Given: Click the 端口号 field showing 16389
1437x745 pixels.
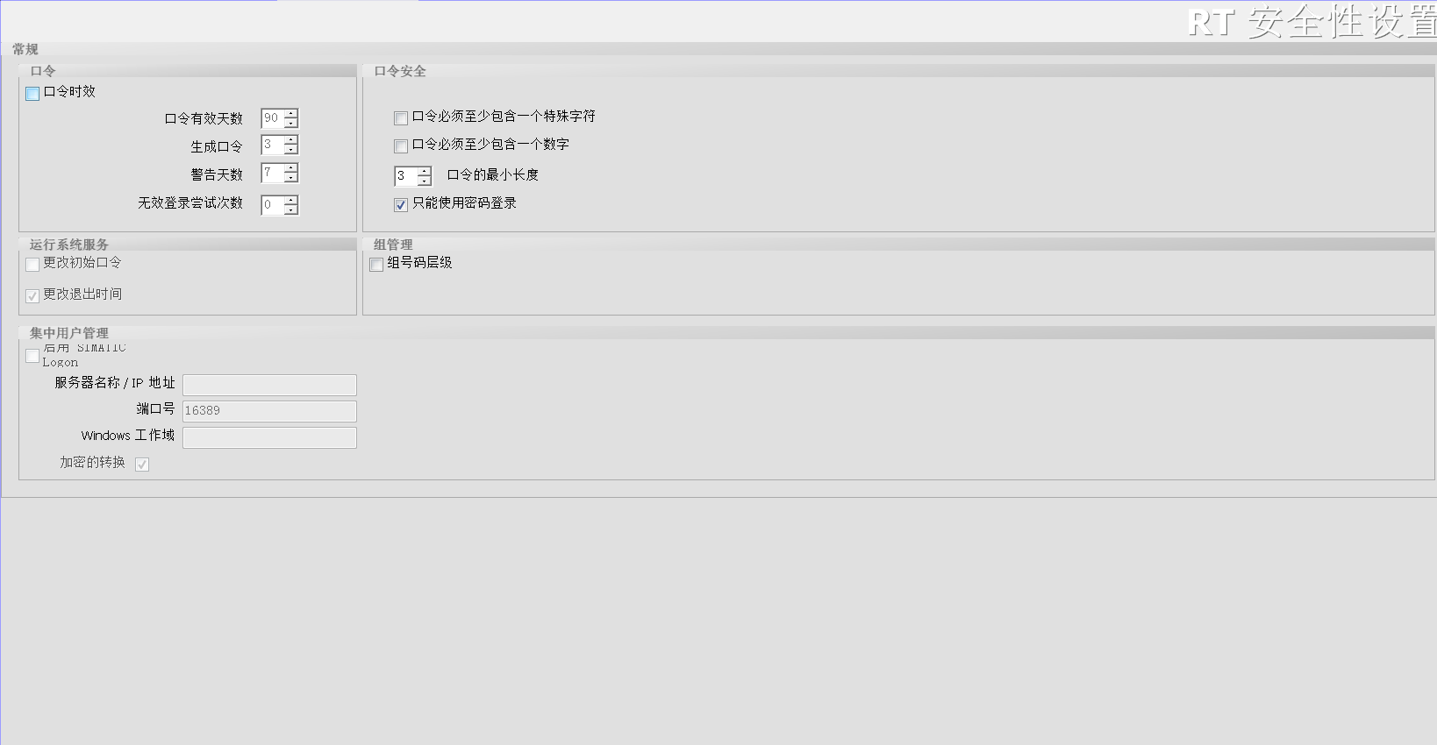Looking at the screenshot, I should pos(269,411).
